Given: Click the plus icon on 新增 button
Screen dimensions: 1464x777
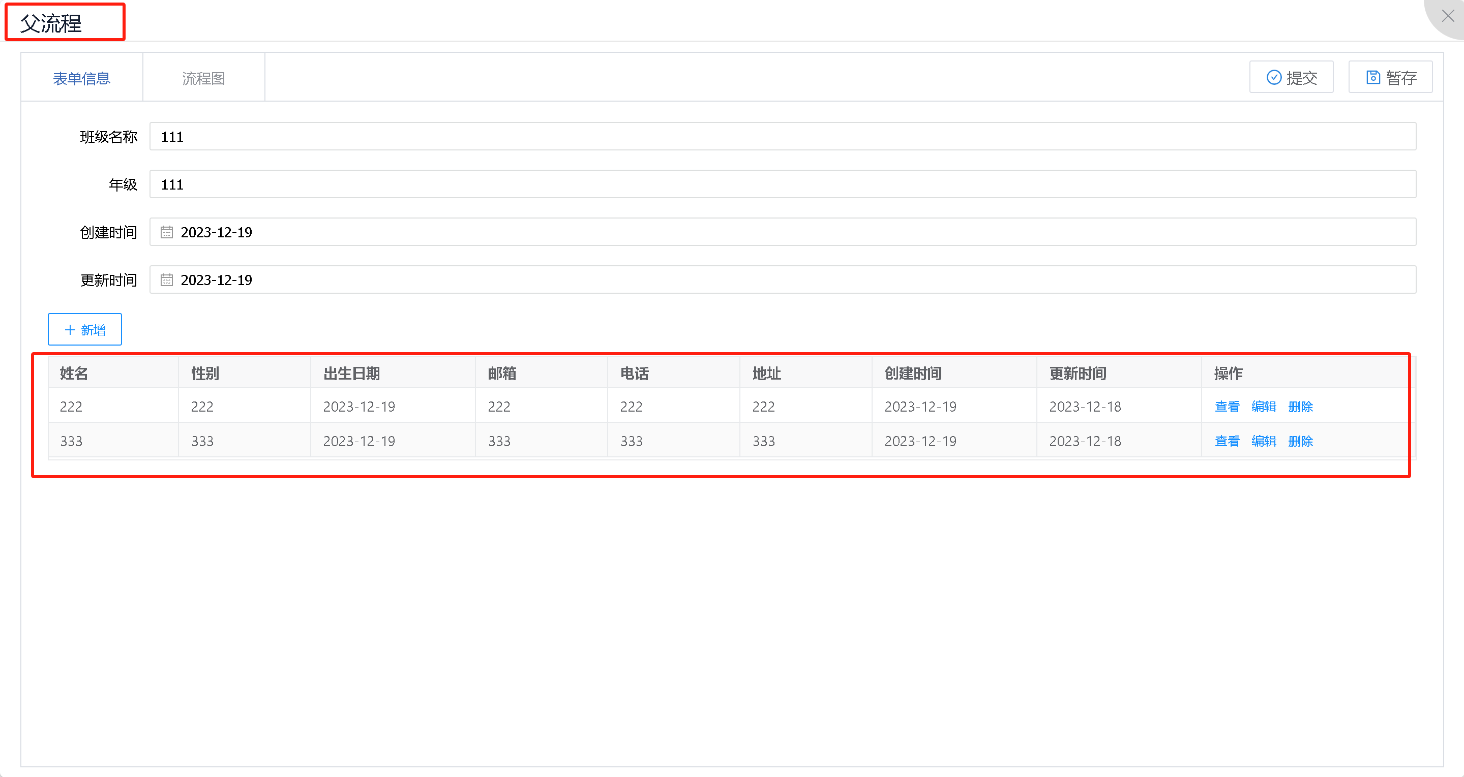Looking at the screenshot, I should point(70,330).
